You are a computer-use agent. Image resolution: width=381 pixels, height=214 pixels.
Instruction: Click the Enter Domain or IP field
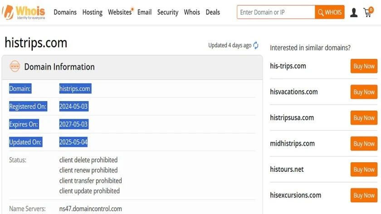coord(276,12)
